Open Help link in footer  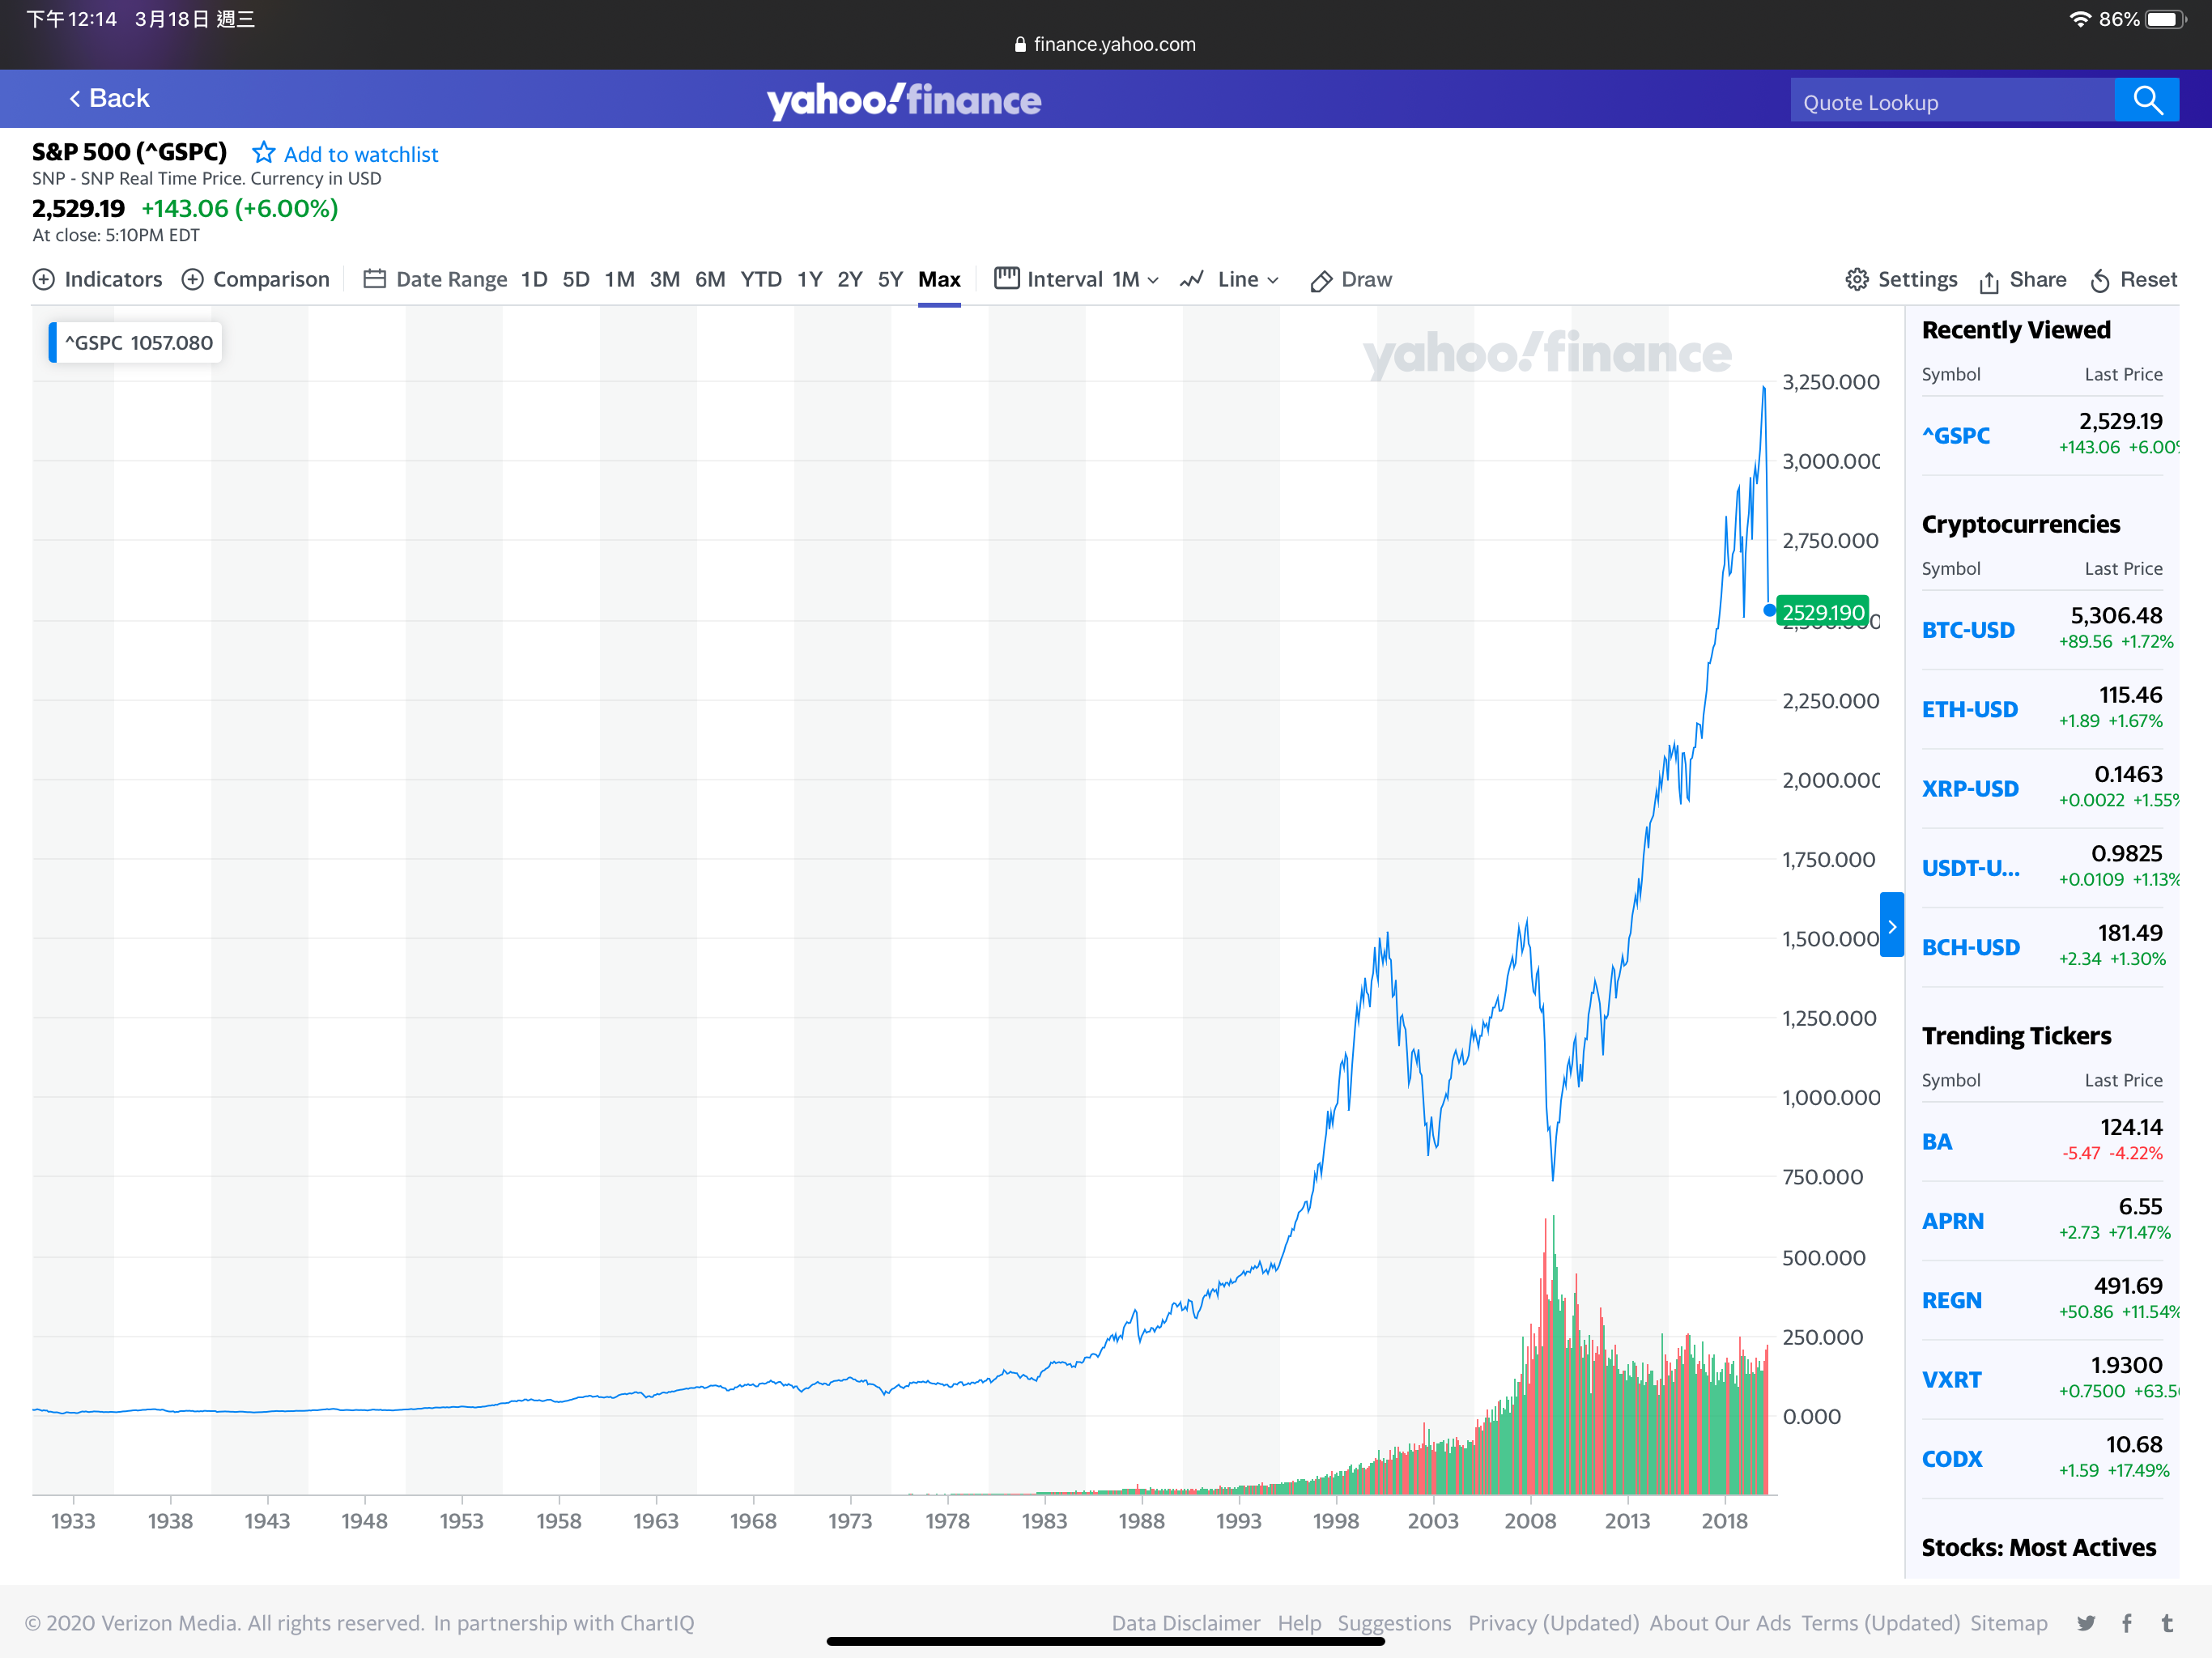[x=1299, y=1623]
